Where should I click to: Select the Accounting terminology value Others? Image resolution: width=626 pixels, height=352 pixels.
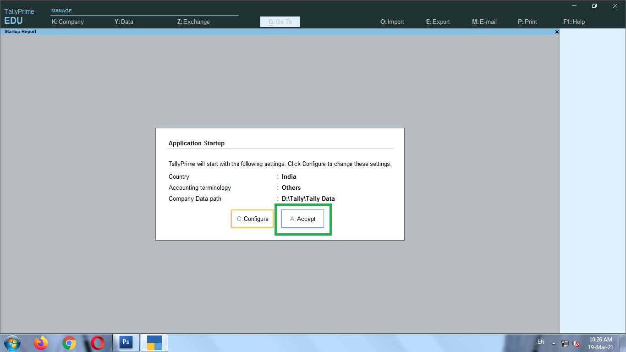click(x=291, y=187)
